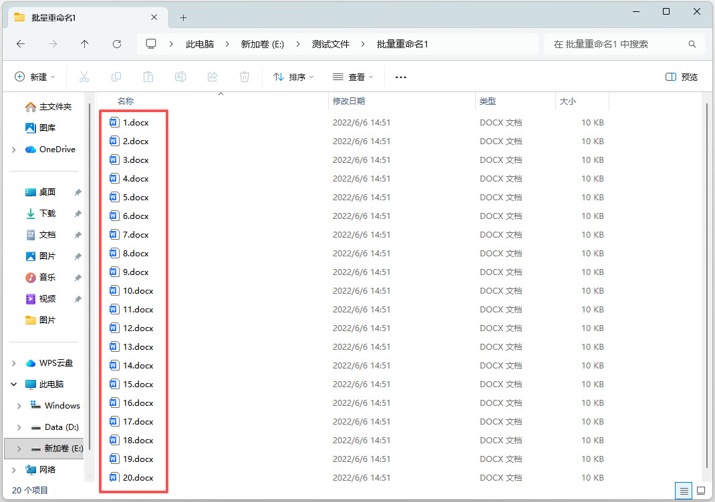Select file 13.docx

click(138, 346)
